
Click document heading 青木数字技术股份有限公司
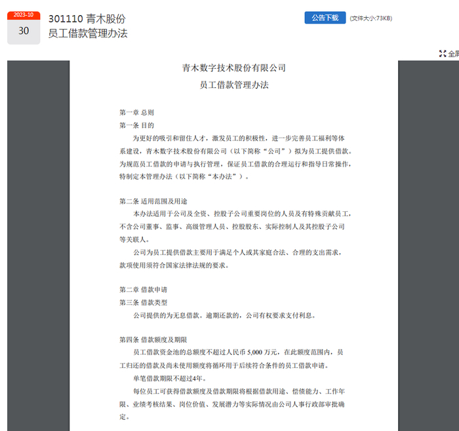[x=234, y=68]
